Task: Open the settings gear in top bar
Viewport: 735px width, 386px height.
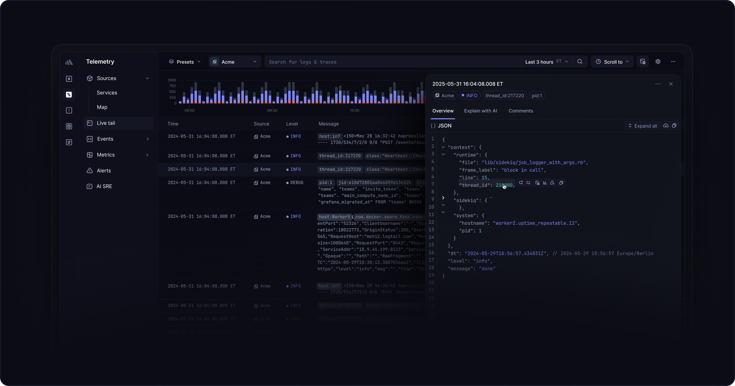Action: 658,62
